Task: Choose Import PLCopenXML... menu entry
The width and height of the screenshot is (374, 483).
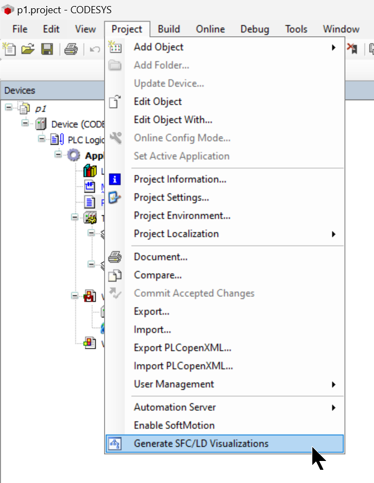Action: [225, 366]
